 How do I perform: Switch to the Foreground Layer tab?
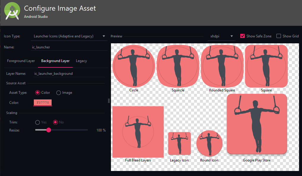tap(21, 61)
